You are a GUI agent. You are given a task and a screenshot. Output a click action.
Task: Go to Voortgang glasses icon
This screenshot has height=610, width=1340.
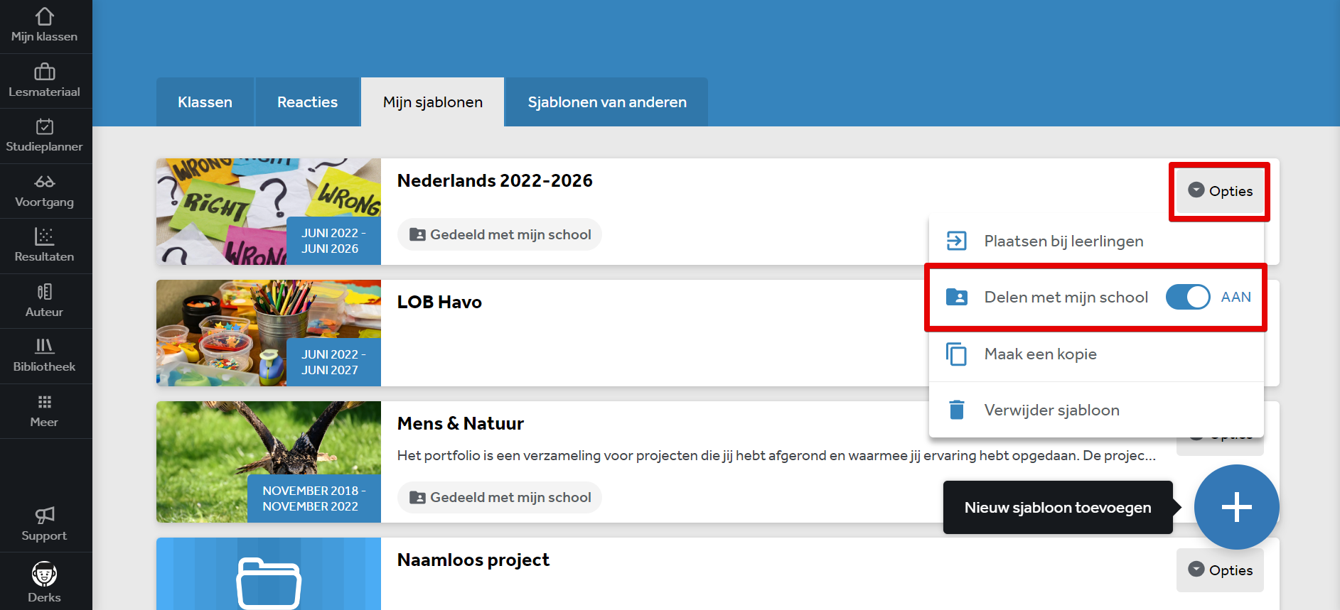point(45,182)
